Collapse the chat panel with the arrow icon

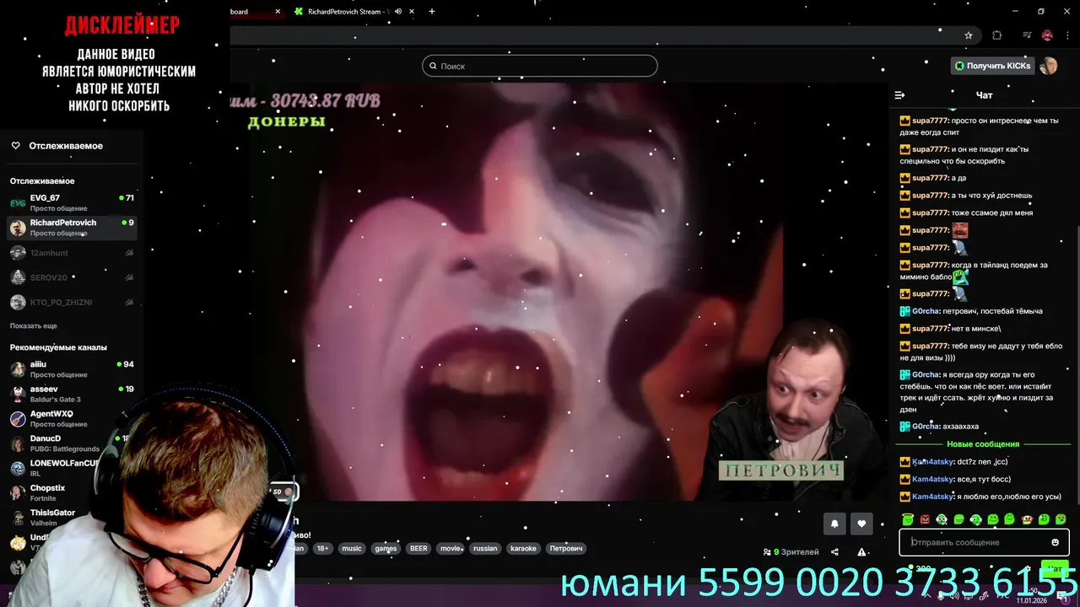coord(899,95)
